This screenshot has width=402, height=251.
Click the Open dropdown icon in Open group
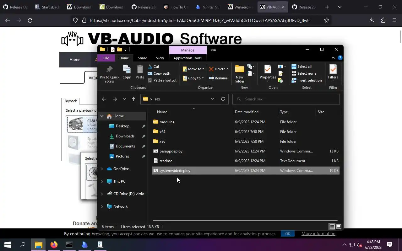click(x=282, y=67)
